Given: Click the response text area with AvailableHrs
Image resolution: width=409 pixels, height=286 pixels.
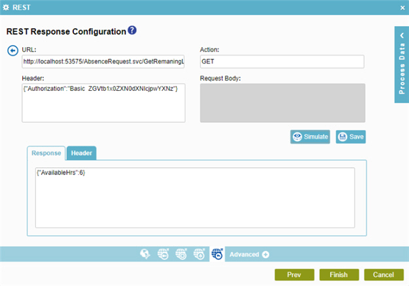Looking at the screenshot, I should [195, 197].
